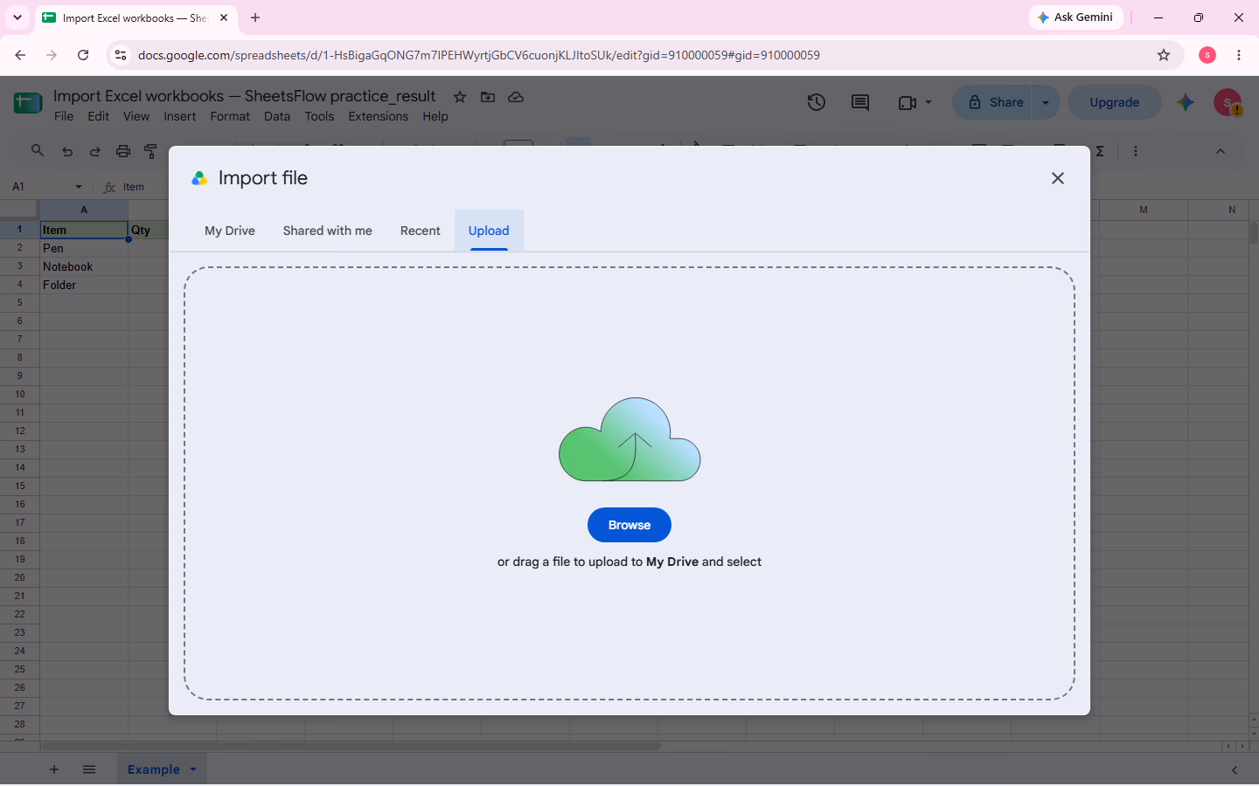Open the Tools menu

[x=319, y=116]
